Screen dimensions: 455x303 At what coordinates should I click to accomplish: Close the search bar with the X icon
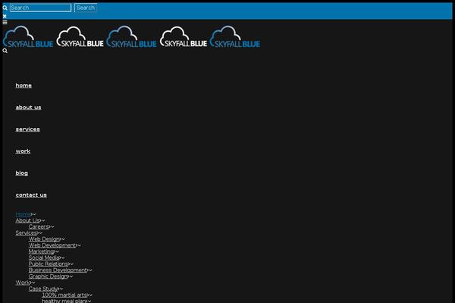(x=5, y=16)
